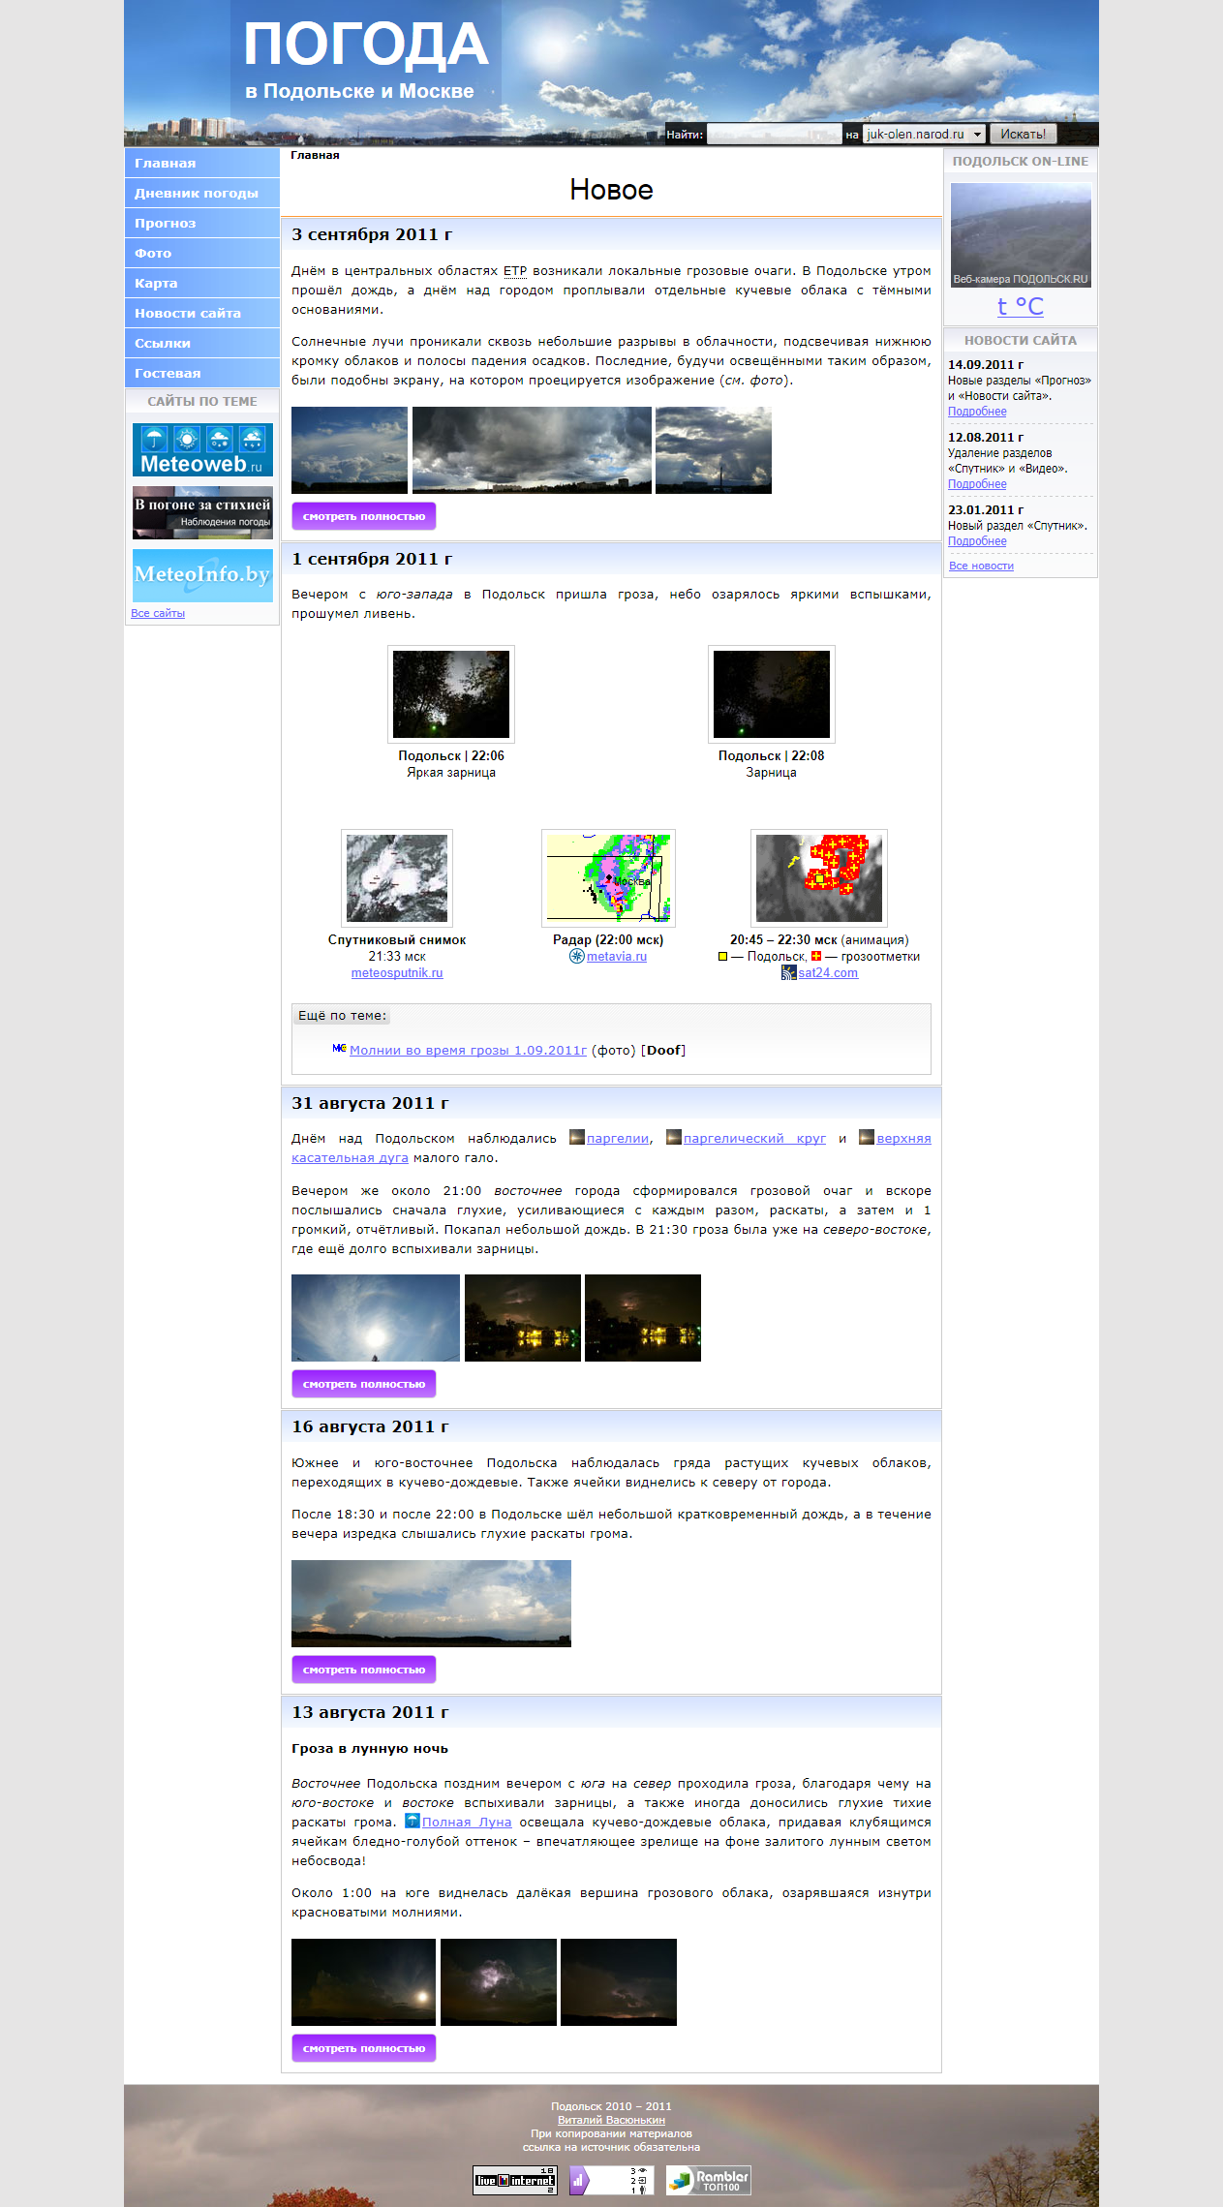Open Подробнее for the 12.08.2011 news
Screen dimensions: 1223x2207
(x=977, y=484)
